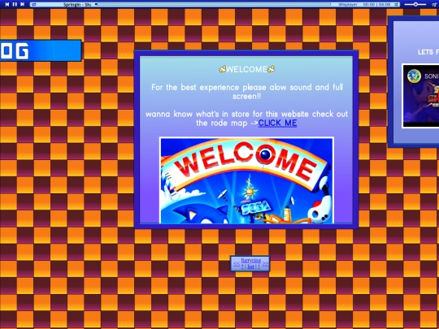Open the CLICK ME road map link
The width and height of the screenshot is (439, 329).
[277, 123]
